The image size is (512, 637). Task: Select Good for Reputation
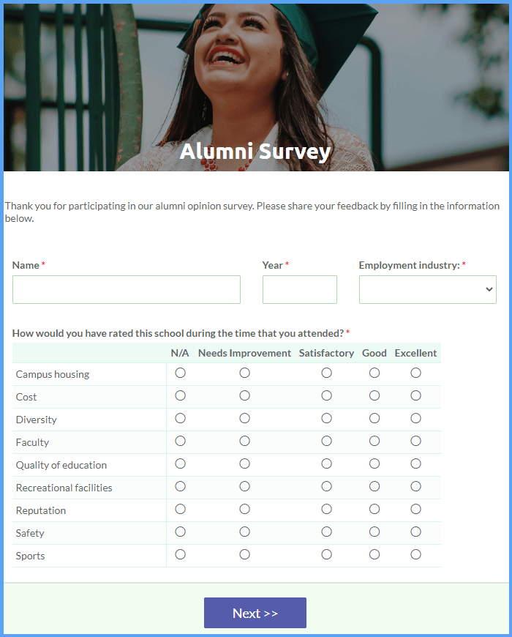click(374, 510)
